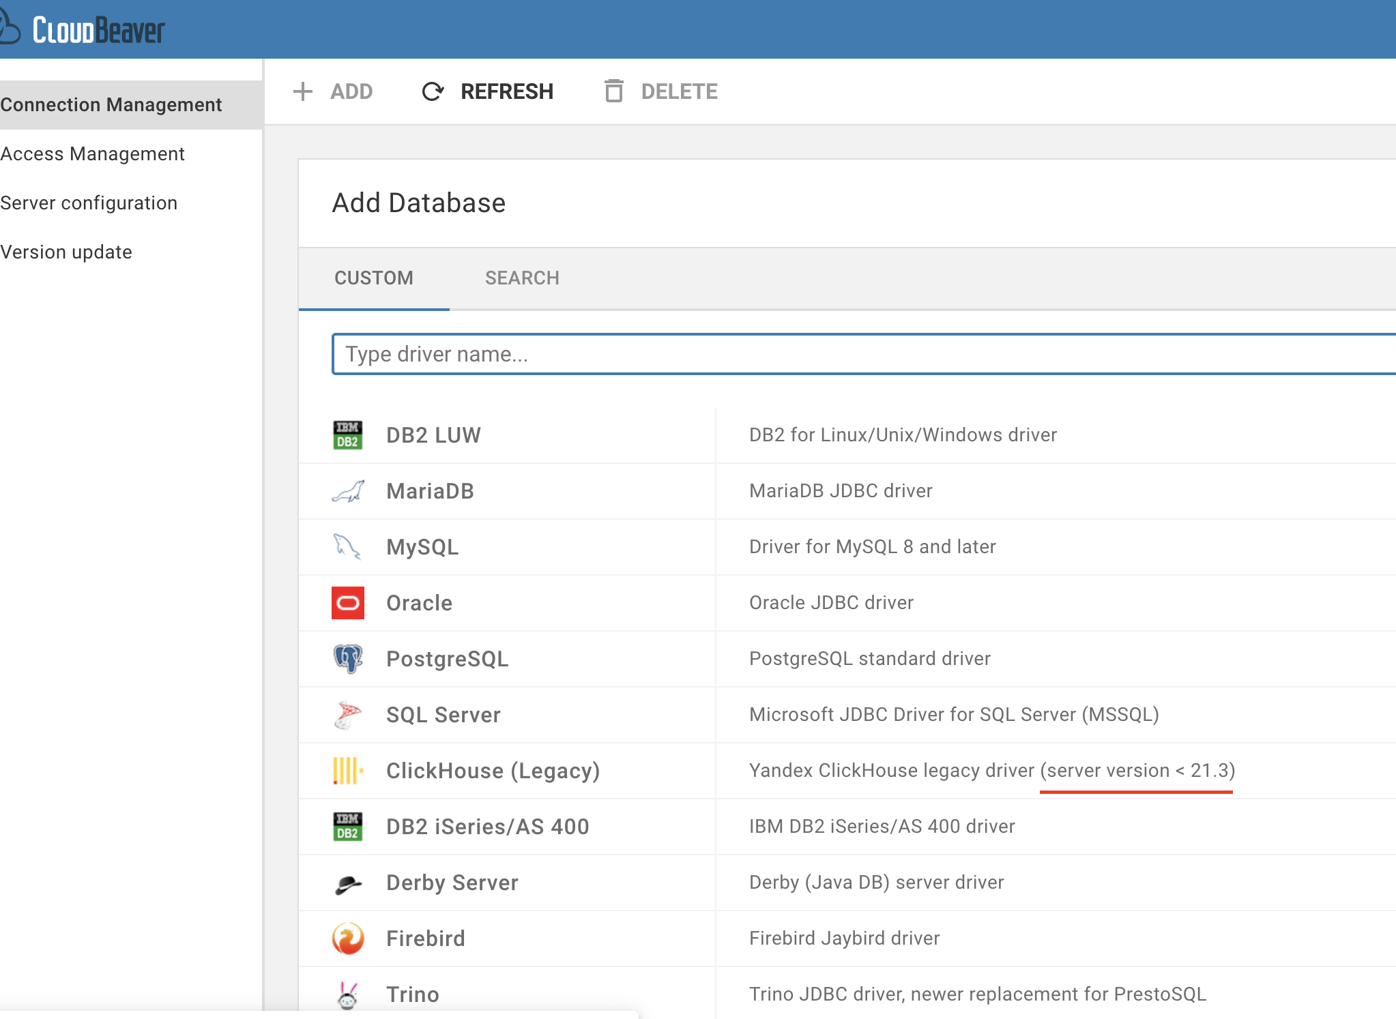Screen dimensions: 1396x1019
Task: Click the yellow ClickHouse bars icon
Action: (x=348, y=771)
